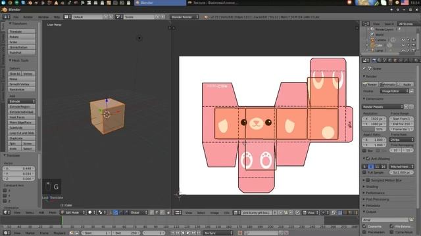Enable the Z constraint axis checkbox
Image resolution: width=421 pixels, height=236 pixels.
pos(5,201)
